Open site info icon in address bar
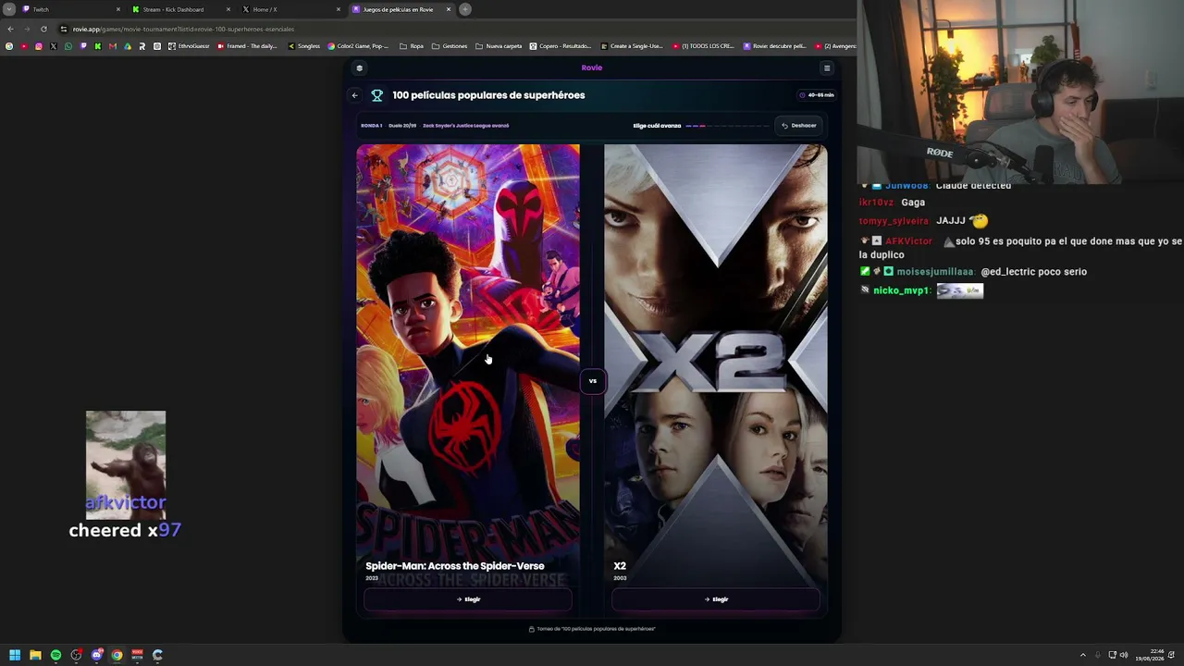This screenshot has height=666, width=1184. (x=64, y=29)
